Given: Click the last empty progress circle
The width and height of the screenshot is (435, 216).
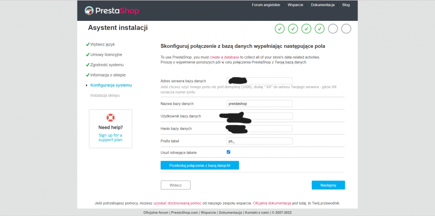Looking at the screenshot, I should click(x=346, y=29).
